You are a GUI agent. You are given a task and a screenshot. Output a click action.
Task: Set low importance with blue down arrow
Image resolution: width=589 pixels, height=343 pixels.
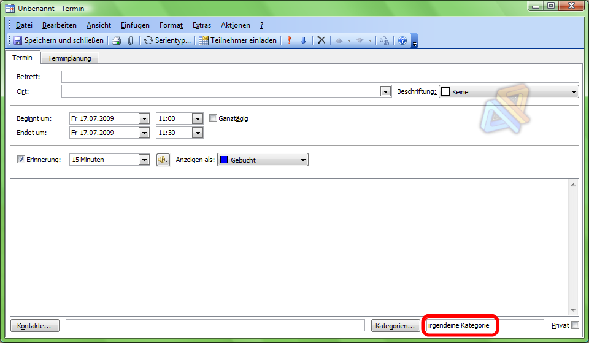pos(304,40)
